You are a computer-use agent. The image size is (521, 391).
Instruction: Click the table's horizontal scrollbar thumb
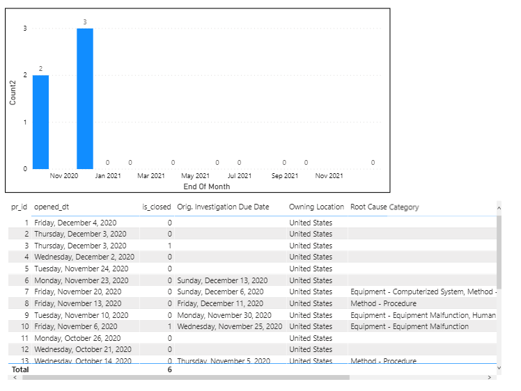coord(186,377)
